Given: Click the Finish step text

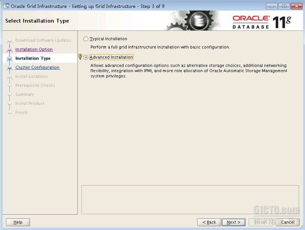Looking at the screenshot, I should pyautogui.click(x=21, y=112).
